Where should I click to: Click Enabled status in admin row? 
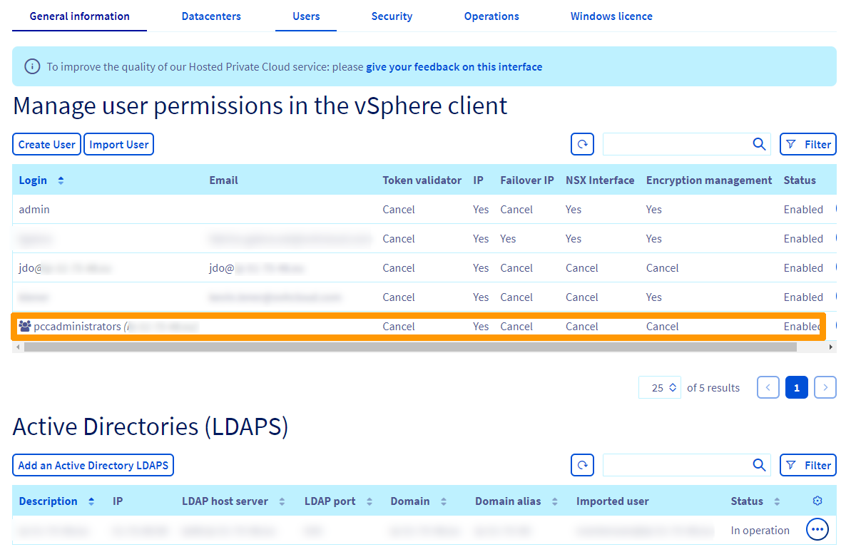click(x=803, y=210)
